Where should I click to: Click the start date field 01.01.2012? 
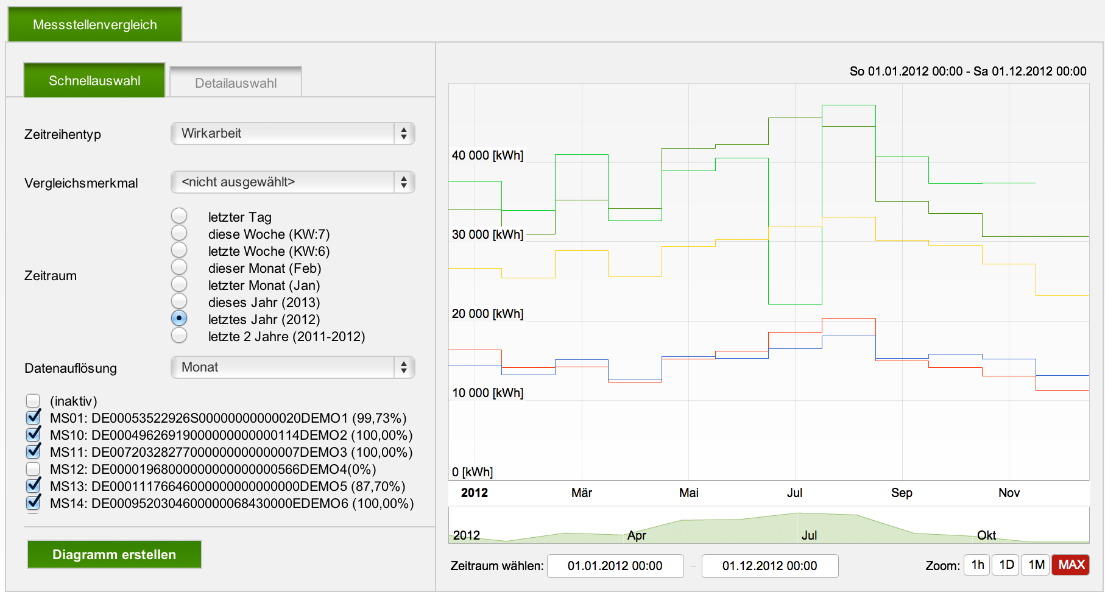pyautogui.click(x=615, y=566)
